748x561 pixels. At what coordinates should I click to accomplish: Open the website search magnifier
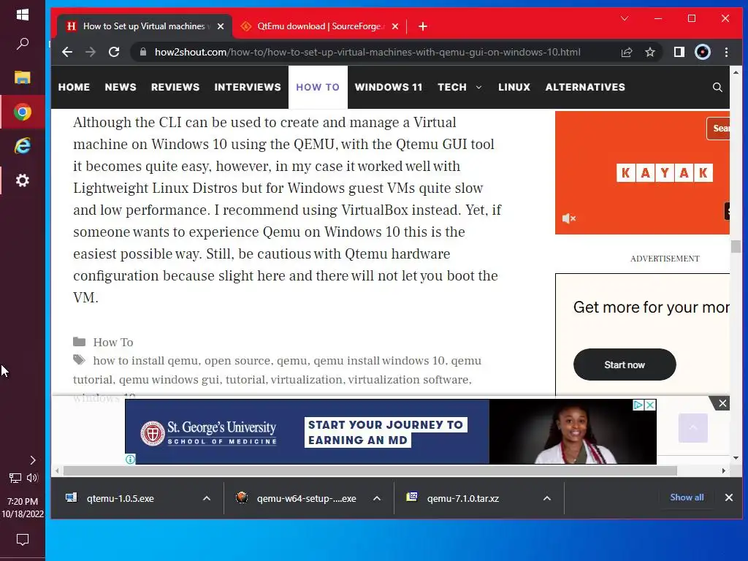click(x=717, y=88)
